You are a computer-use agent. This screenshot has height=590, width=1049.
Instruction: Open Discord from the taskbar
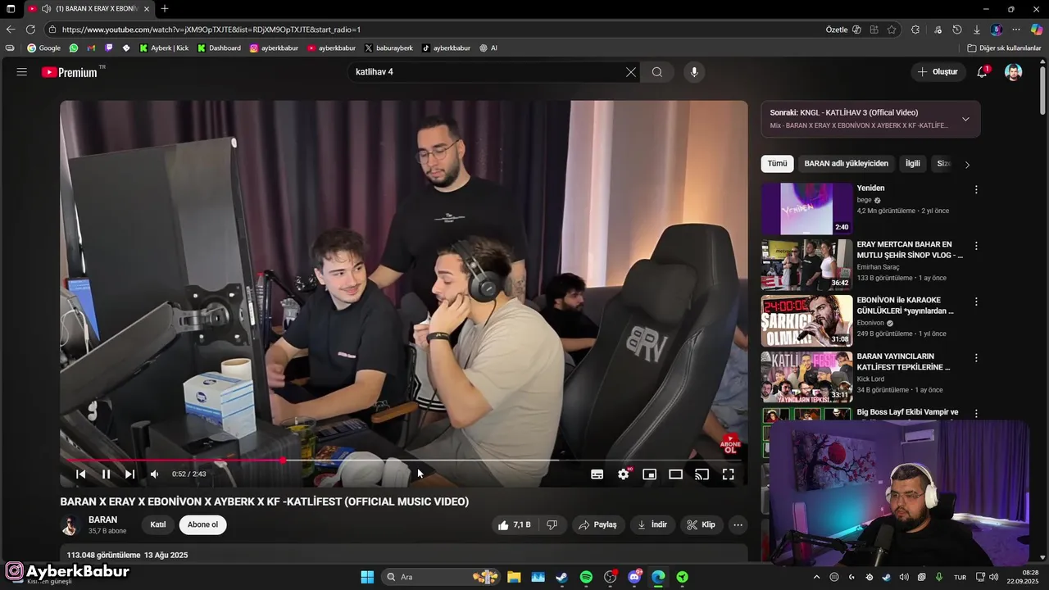click(634, 577)
